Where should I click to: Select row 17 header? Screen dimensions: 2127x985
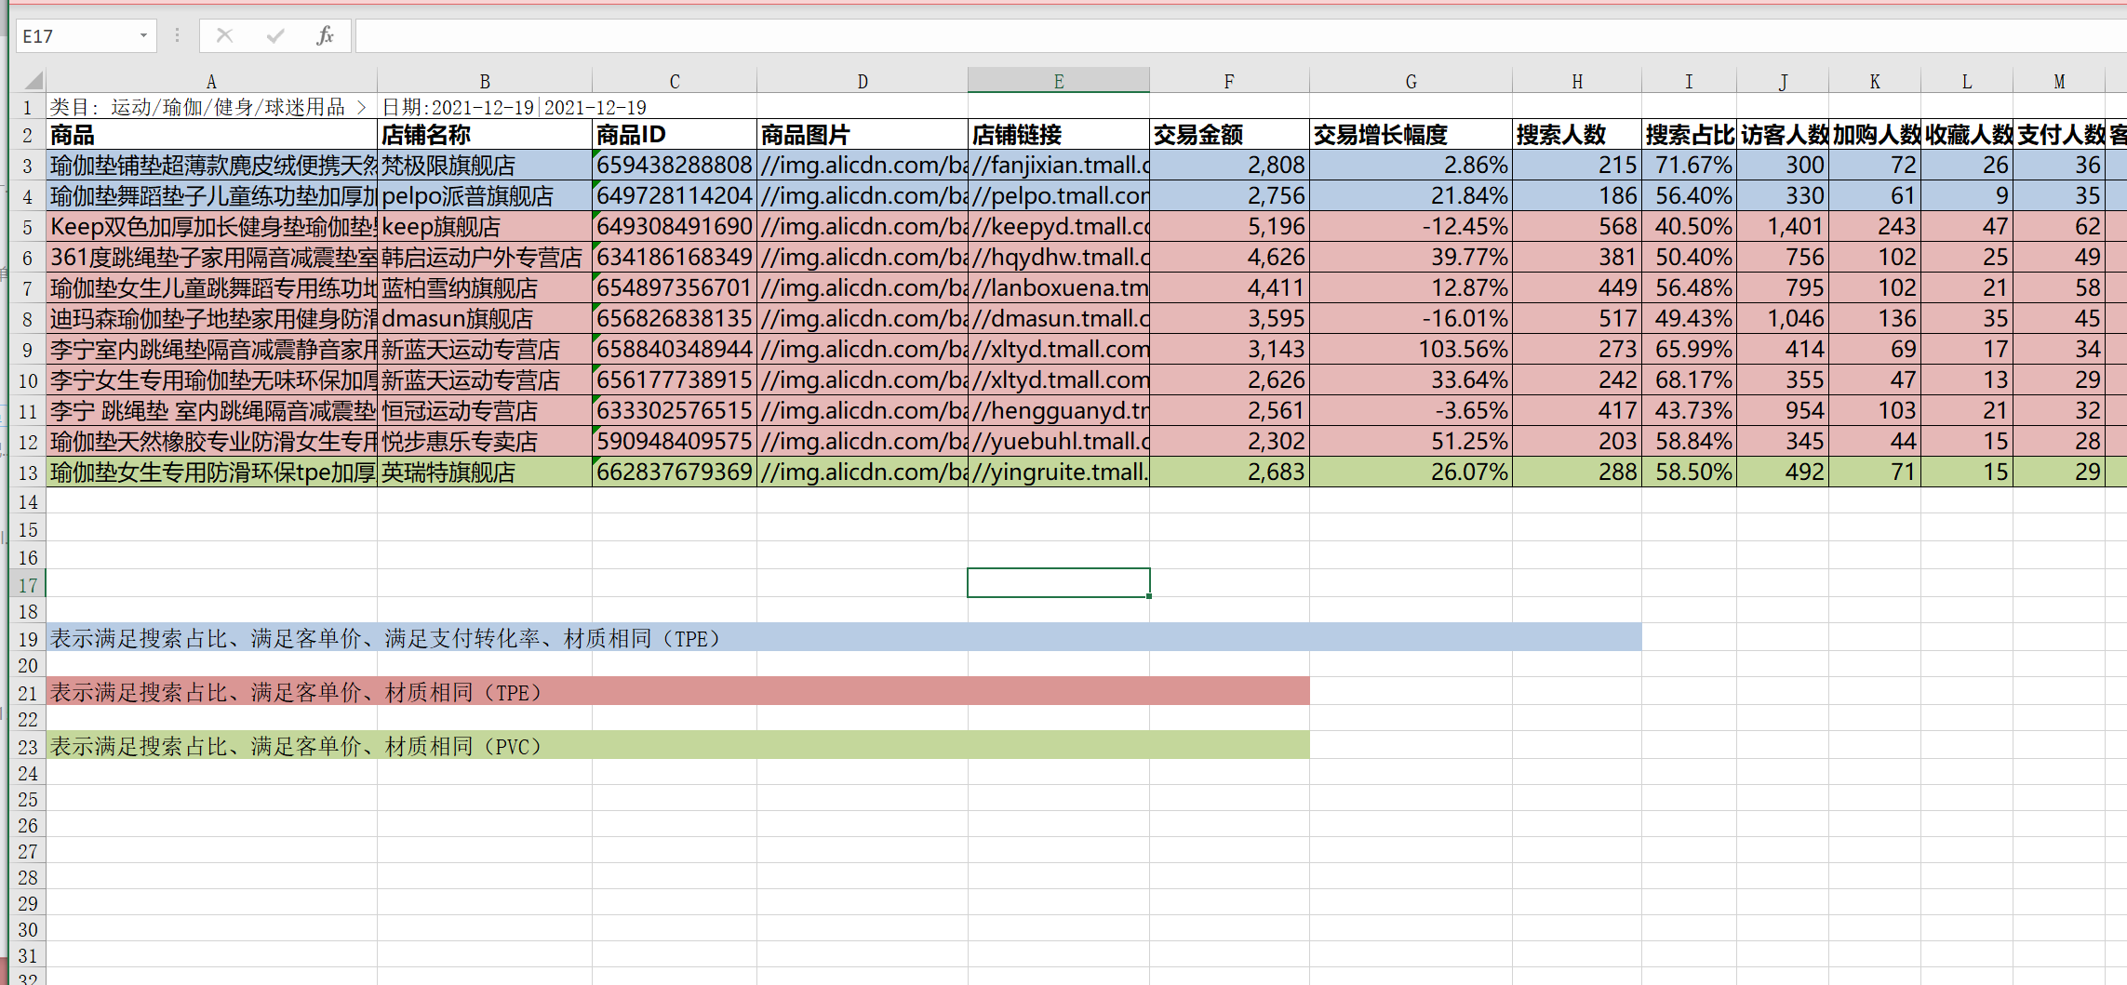tap(28, 585)
